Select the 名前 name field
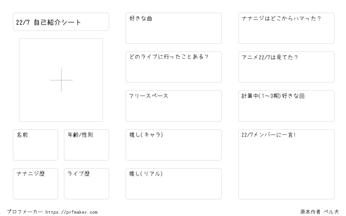The height and width of the screenshot is (216, 346). (x=35, y=145)
